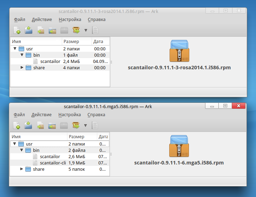Click Extract icon in mga5 window
Image resolution: width=256 pixels, height=197 pixels.
(x=76, y=125)
